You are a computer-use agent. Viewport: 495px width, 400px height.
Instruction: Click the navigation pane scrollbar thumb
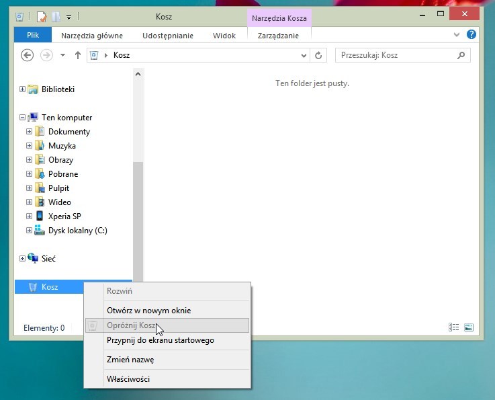pos(138,221)
